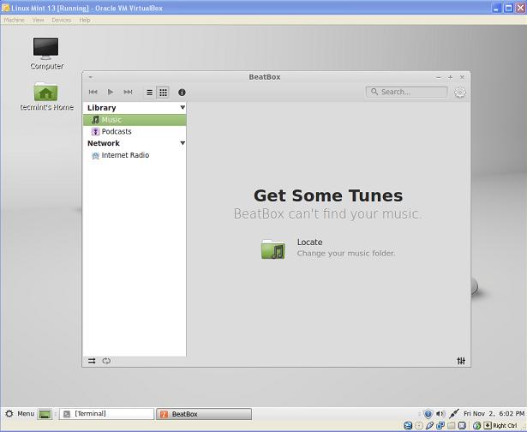The image size is (527, 432).
Task: Click Locate to change music folder
Action: pyautogui.click(x=309, y=243)
